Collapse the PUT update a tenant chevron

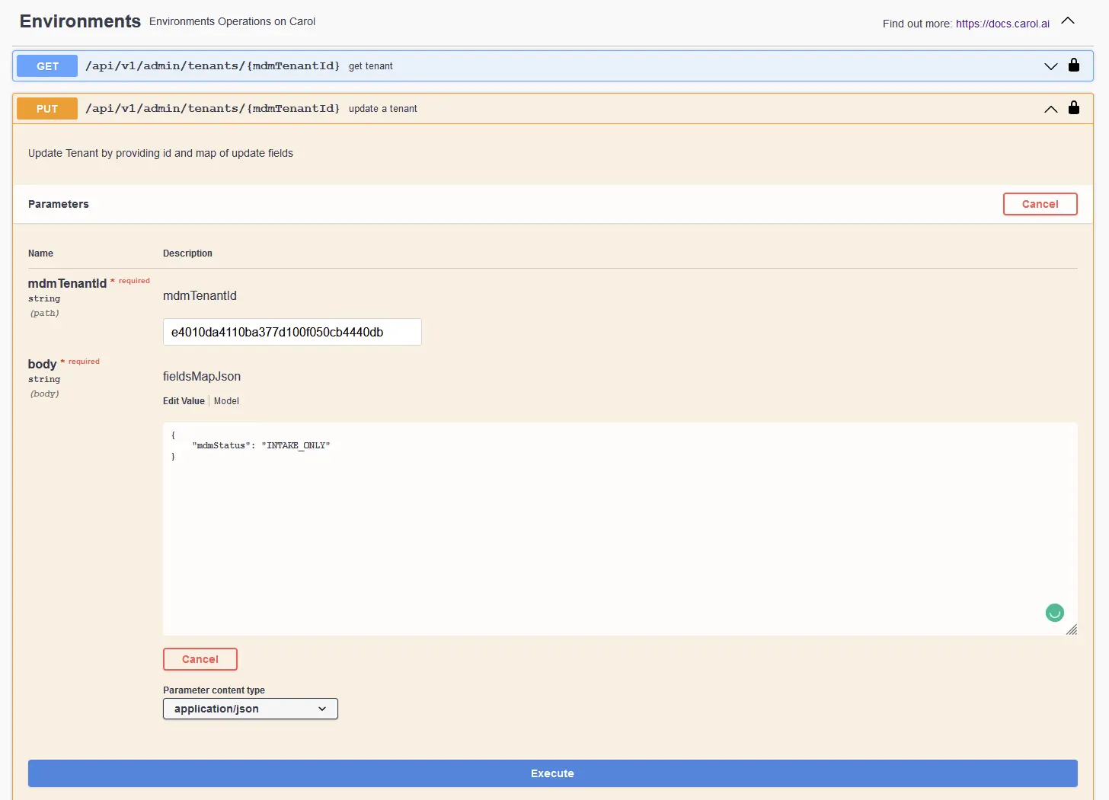1051,109
